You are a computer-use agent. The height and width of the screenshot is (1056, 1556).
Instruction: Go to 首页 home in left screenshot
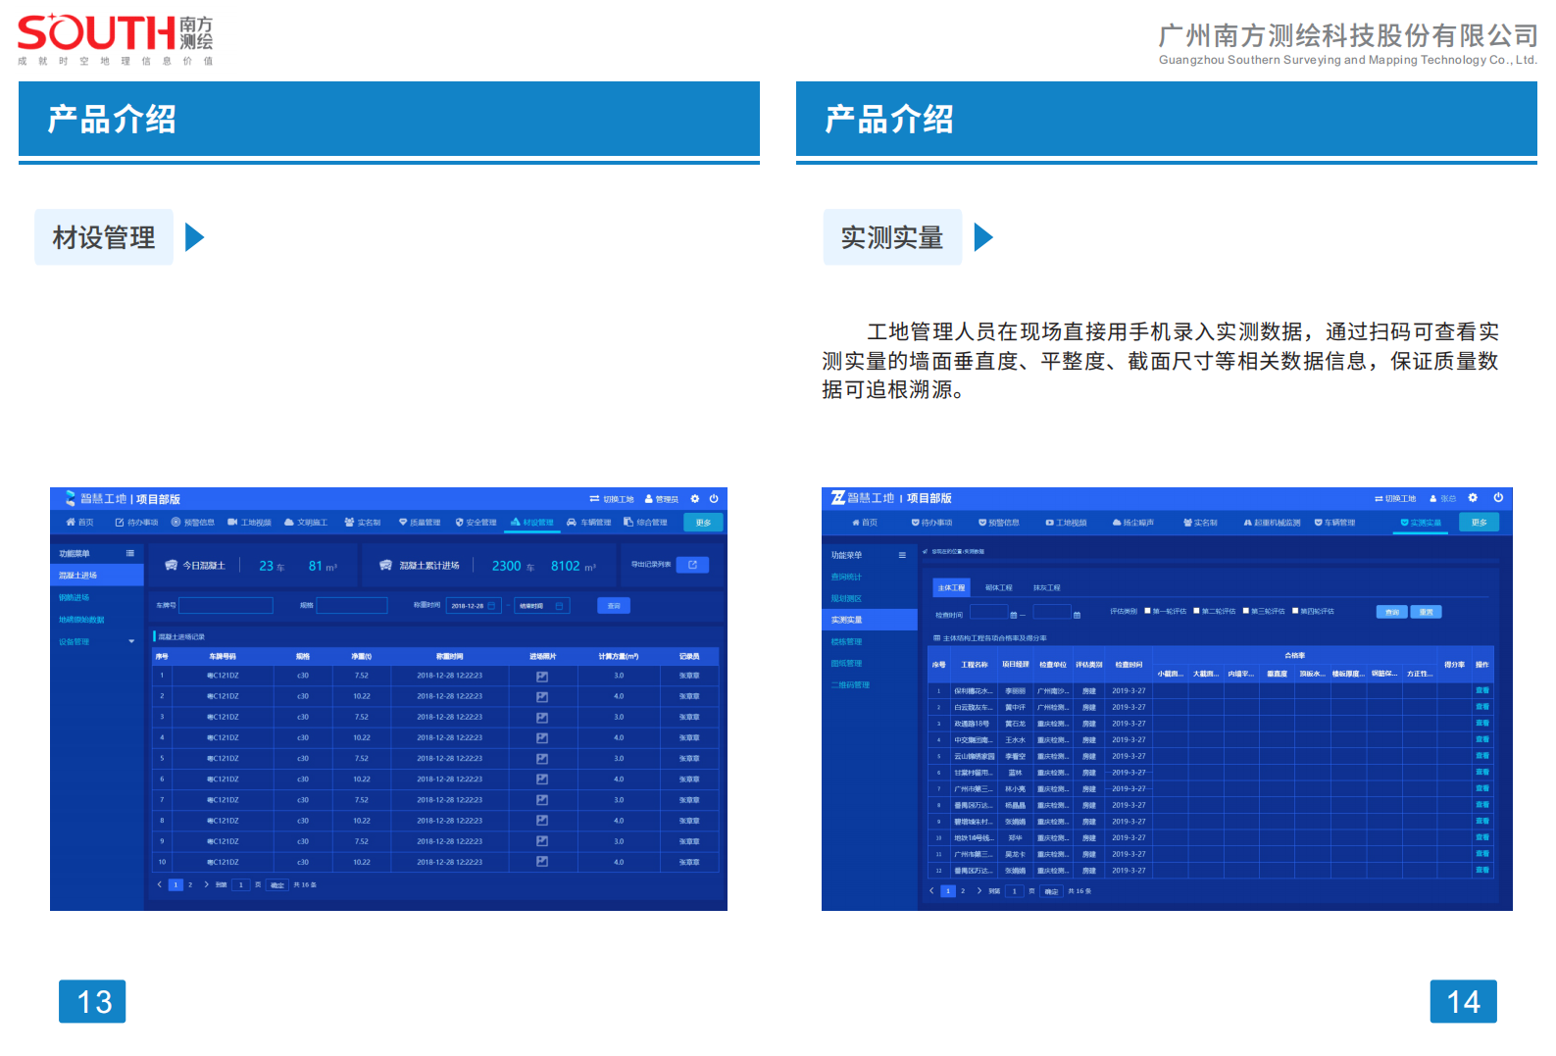[79, 523]
